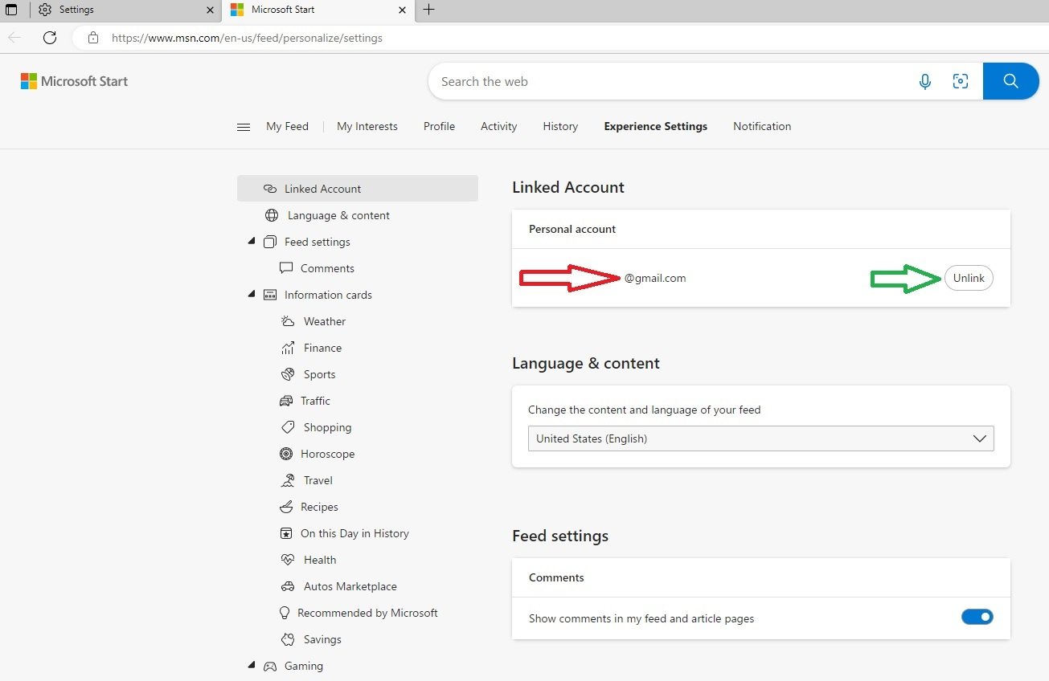Open Feed settings in sidebar
The width and height of the screenshot is (1049, 681).
click(317, 242)
